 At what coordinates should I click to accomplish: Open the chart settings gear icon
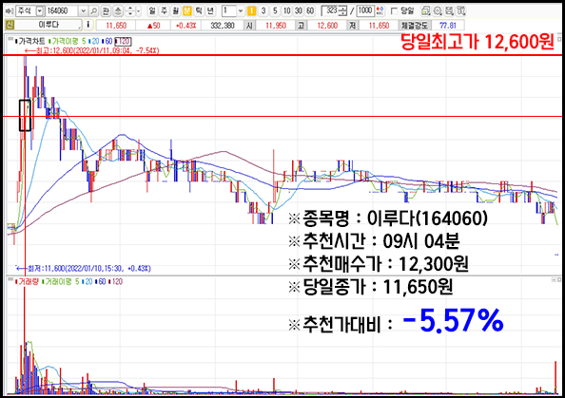pos(438,10)
